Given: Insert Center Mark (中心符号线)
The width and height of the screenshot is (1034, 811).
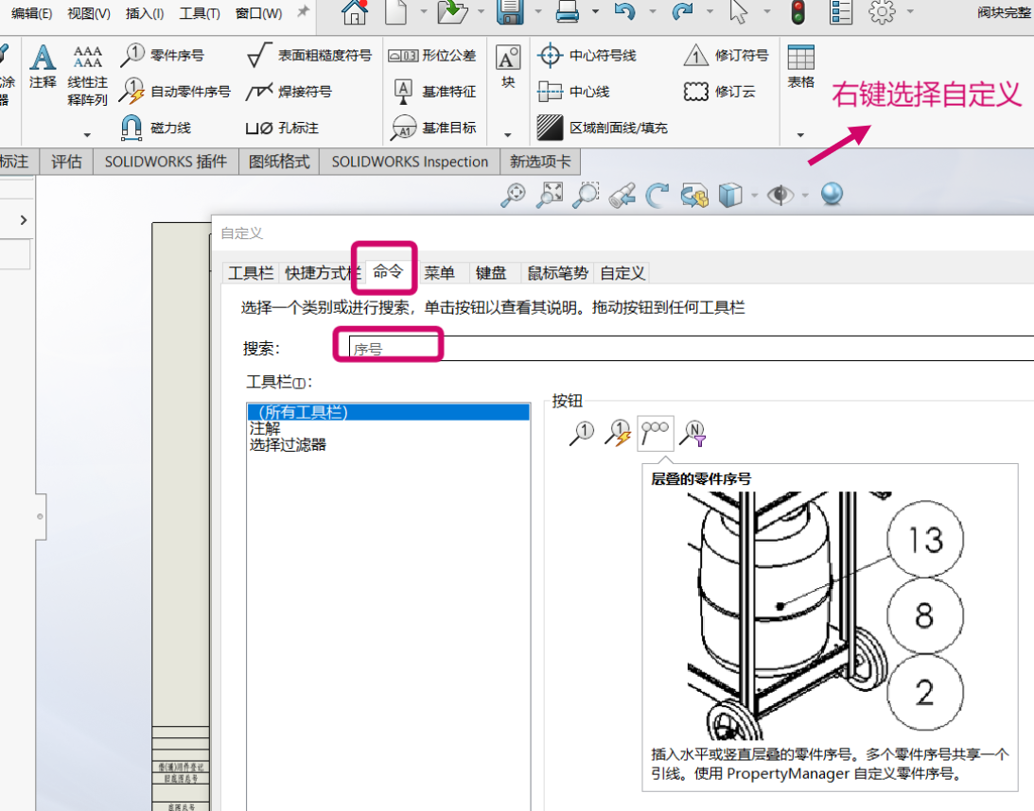Looking at the screenshot, I should 587,56.
